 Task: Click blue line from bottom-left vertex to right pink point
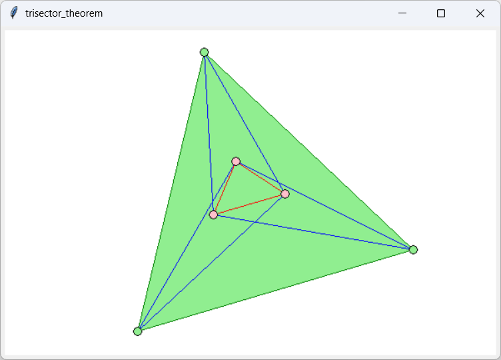point(211,263)
